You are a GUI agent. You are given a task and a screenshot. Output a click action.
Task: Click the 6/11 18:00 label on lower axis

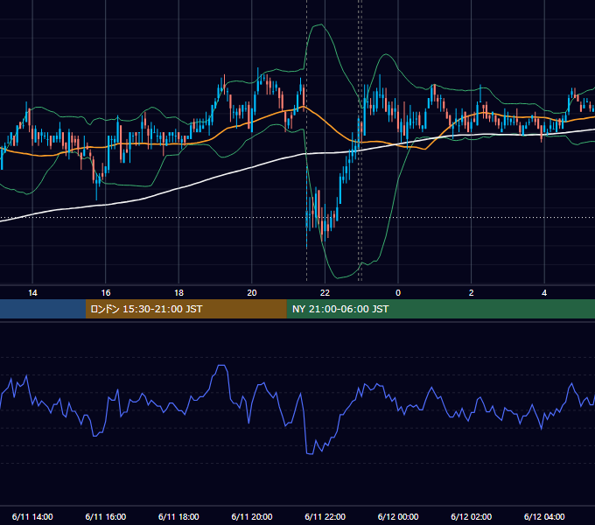[178, 516]
